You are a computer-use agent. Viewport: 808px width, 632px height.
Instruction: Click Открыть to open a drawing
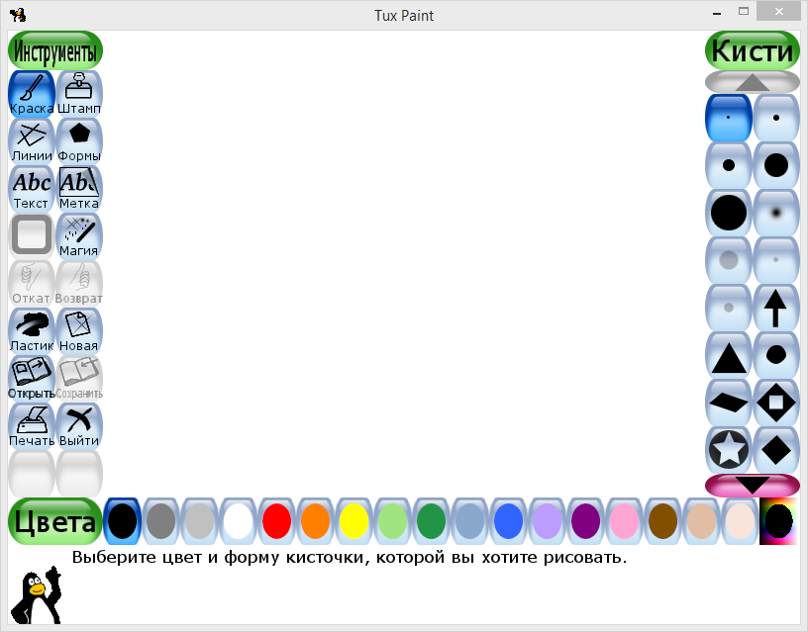coord(32,378)
